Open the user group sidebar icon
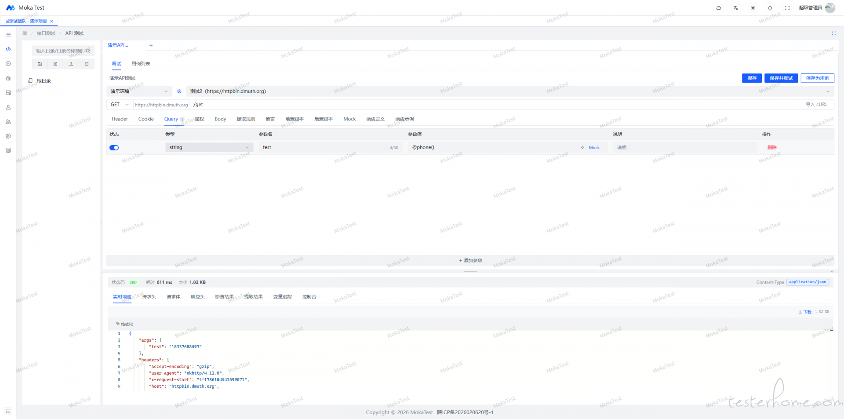 pos(8,122)
